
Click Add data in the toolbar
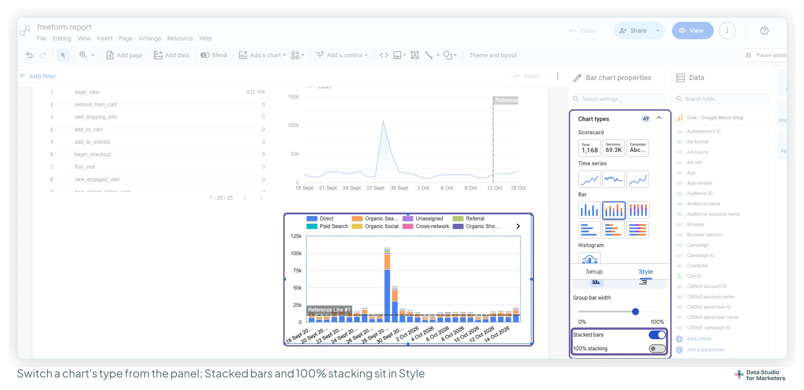(172, 55)
